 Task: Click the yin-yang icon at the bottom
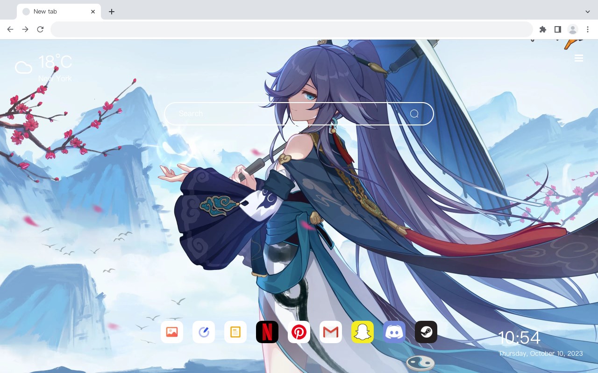point(420,363)
